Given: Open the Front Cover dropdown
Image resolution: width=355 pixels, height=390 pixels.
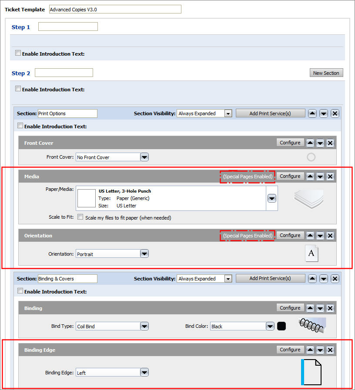Looking at the screenshot, I should click(x=144, y=157).
